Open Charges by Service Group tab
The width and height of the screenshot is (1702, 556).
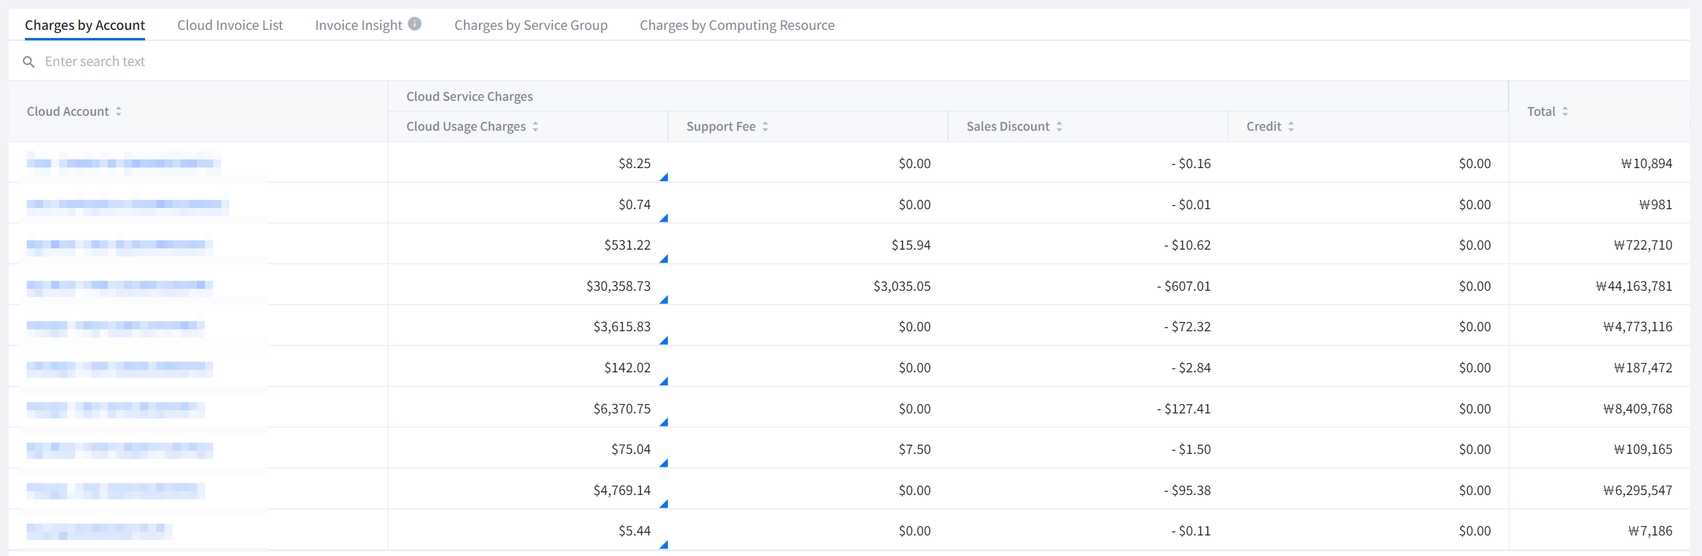(531, 25)
